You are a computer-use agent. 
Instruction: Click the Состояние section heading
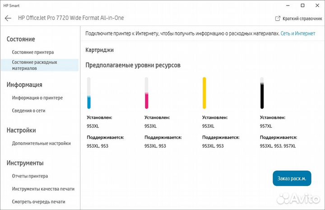[x=21, y=39]
